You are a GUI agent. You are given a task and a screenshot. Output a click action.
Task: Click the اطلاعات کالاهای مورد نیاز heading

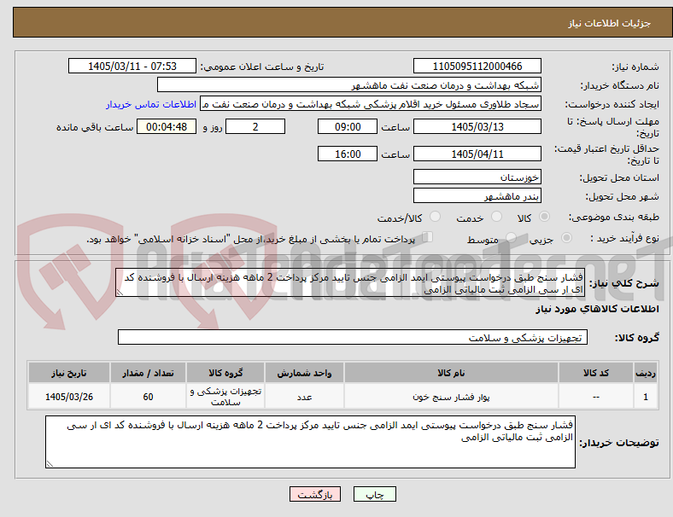597,309
